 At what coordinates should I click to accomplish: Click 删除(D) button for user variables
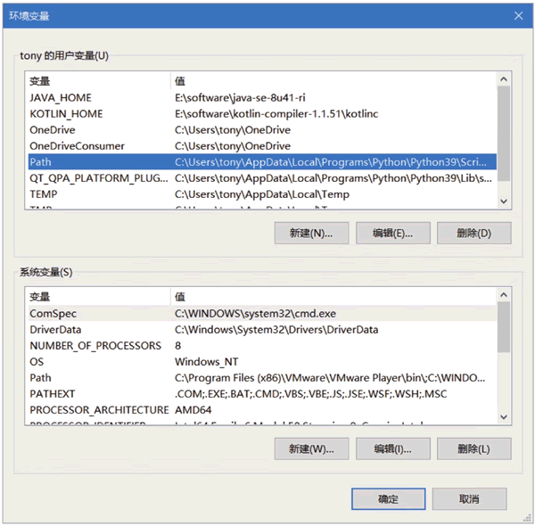point(474,233)
